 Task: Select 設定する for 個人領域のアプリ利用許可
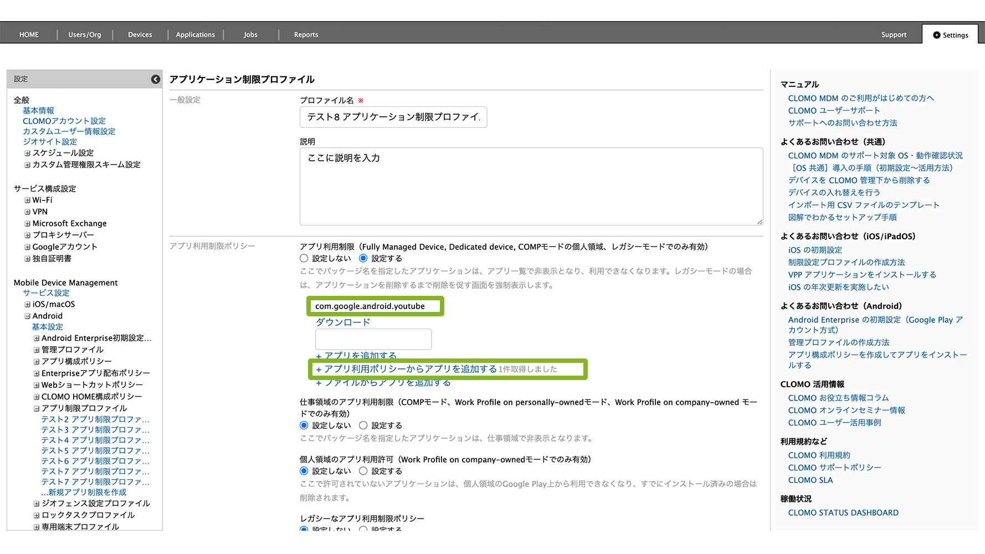click(363, 471)
